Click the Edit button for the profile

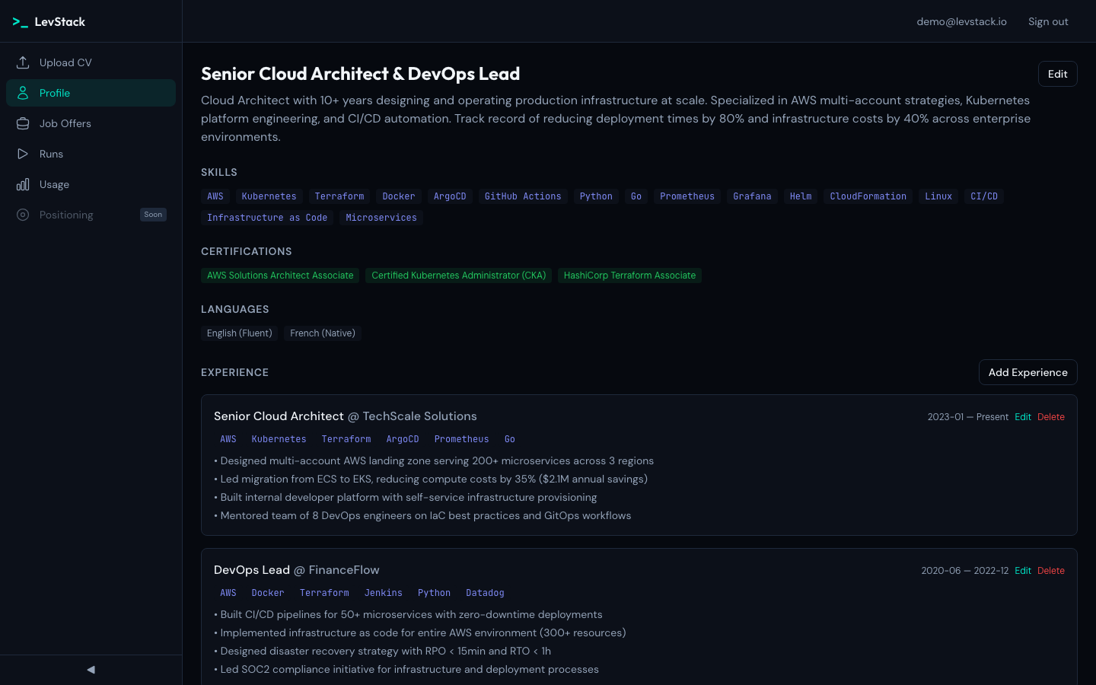point(1057,73)
